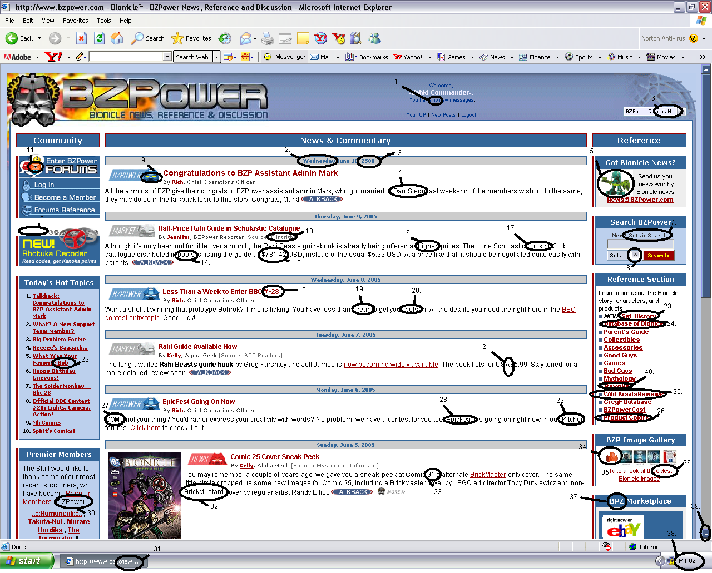Open the Yahoo Bookmarks button
The height and width of the screenshot is (573, 712).
366,57
